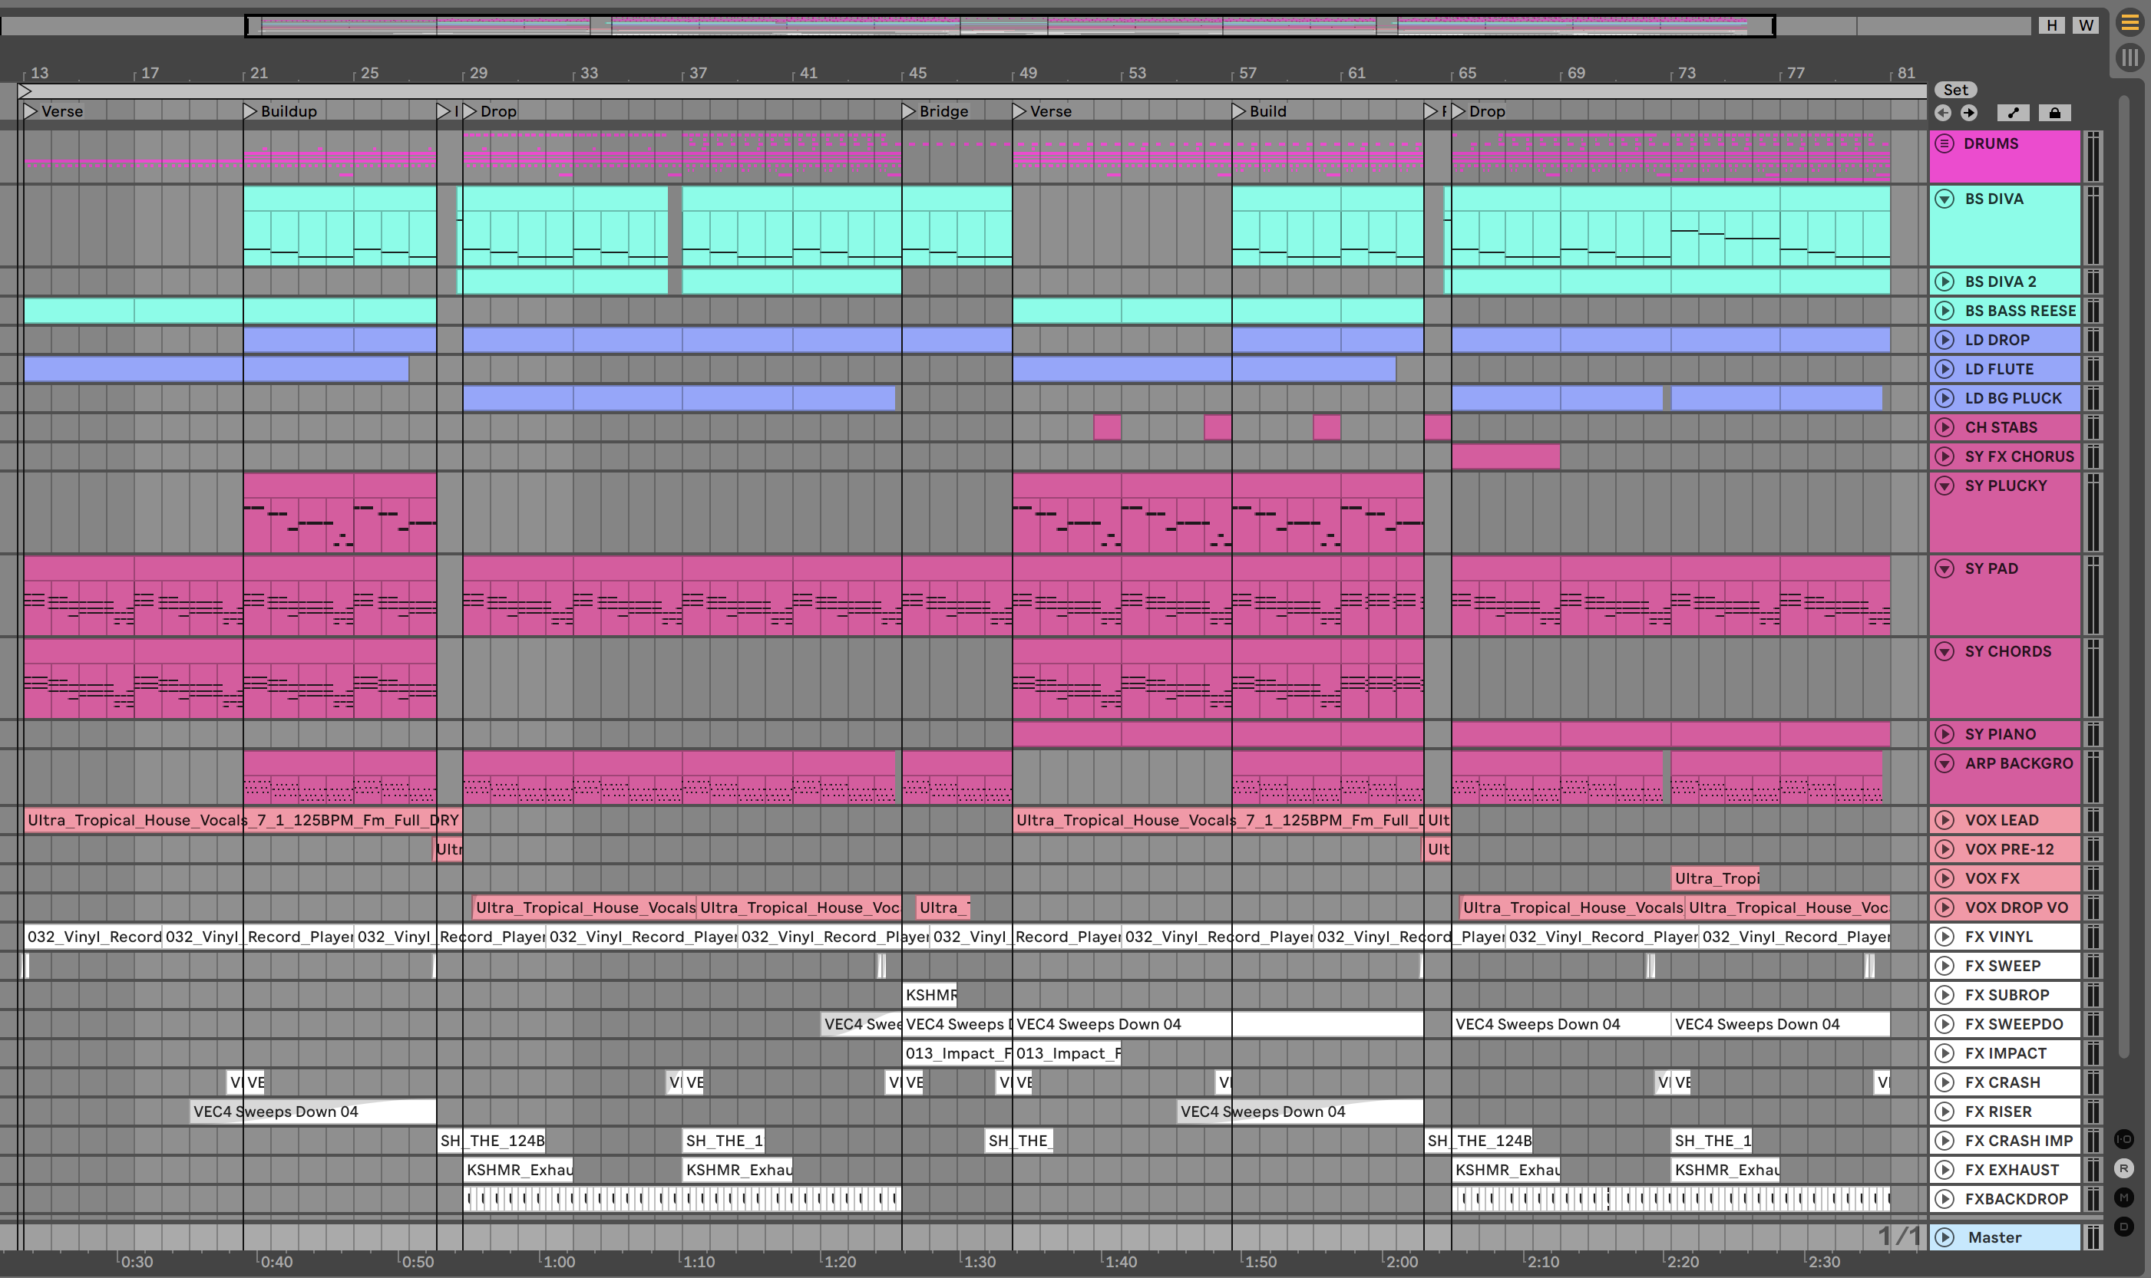Show the I-O section button
2151x1278 pixels.
tap(2123, 1139)
